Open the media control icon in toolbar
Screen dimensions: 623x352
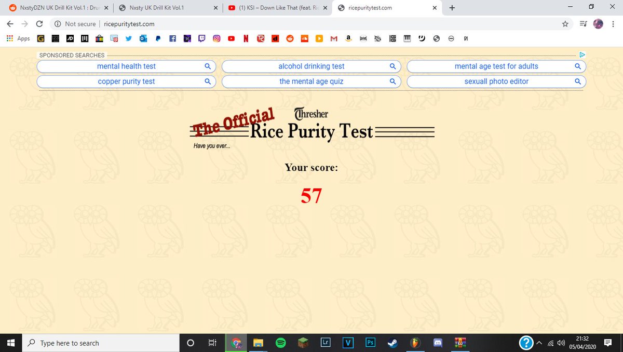click(583, 24)
